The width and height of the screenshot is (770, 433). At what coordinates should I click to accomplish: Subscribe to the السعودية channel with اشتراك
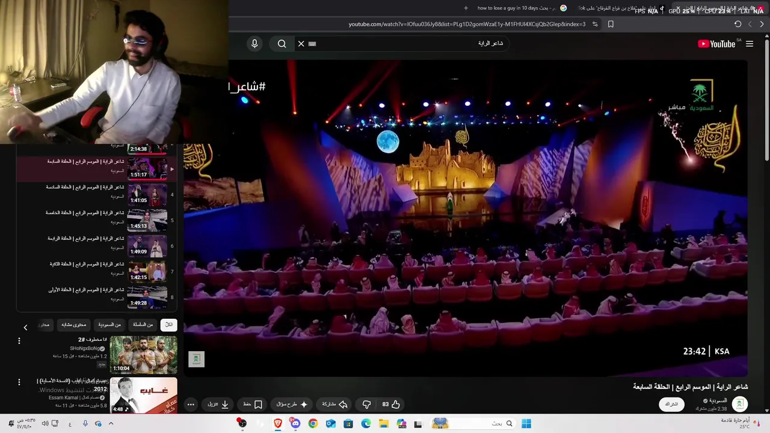[671, 404]
